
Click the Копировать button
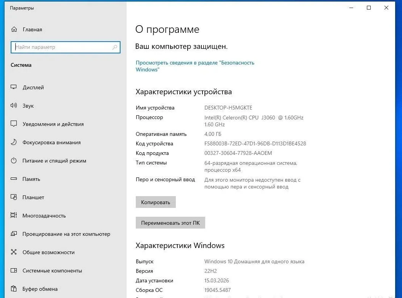(x=156, y=202)
